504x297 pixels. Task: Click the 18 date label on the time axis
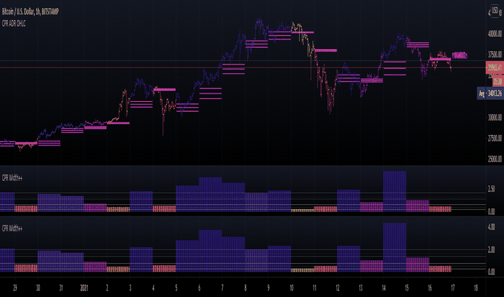476,288
